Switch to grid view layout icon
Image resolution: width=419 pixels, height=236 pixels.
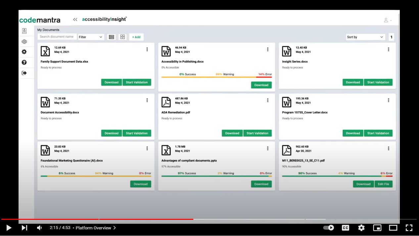pos(123,37)
